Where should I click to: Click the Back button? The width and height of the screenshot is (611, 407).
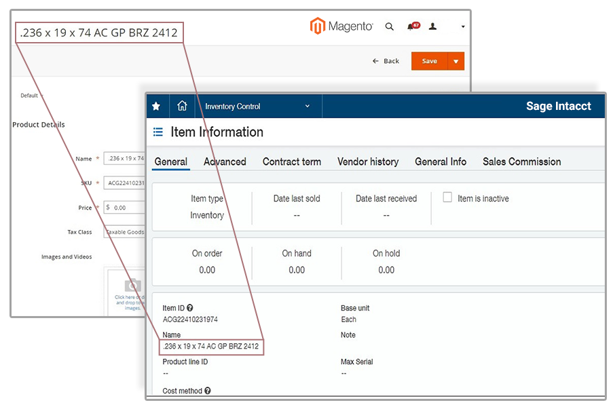coord(386,61)
